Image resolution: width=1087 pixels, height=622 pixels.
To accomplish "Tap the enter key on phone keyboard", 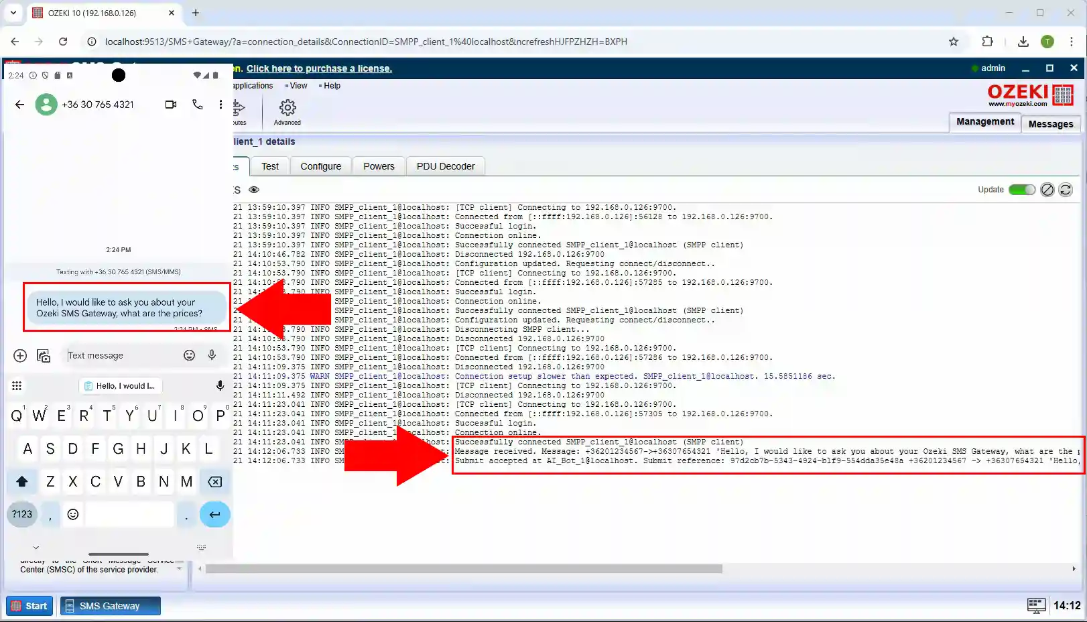I will [x=214, y=515].
